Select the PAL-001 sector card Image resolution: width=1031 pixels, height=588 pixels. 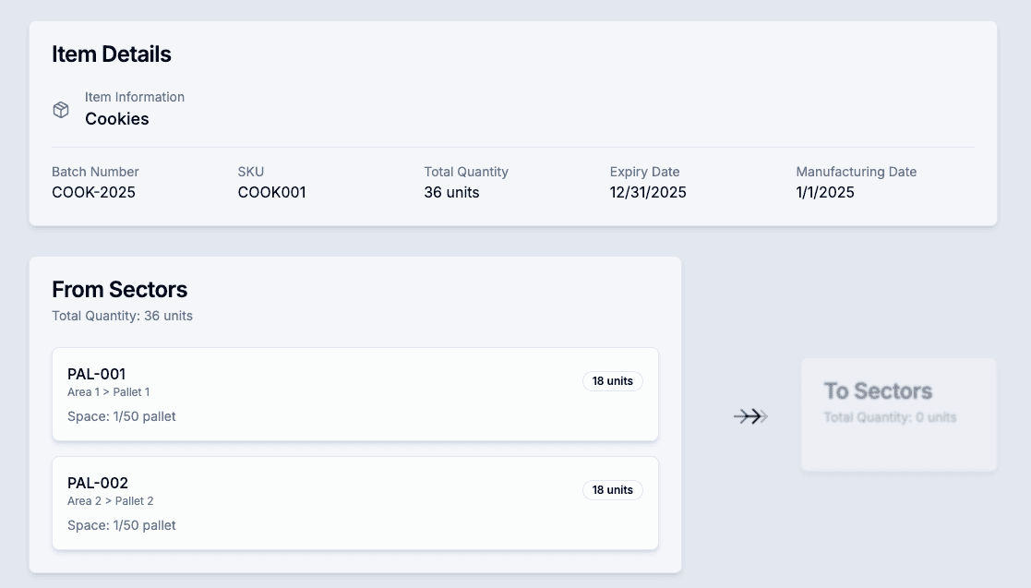tap(354, 394)
